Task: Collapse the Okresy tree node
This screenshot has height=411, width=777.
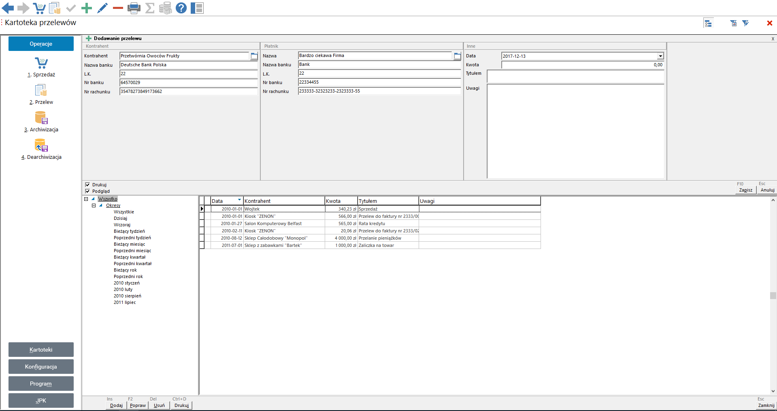Action: (x=94, y=205)
